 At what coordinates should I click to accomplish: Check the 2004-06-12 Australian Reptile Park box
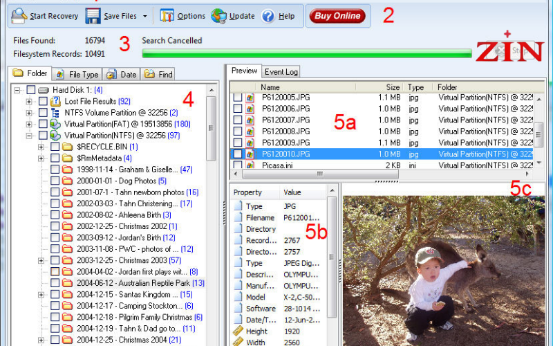(x=55, y=283)
